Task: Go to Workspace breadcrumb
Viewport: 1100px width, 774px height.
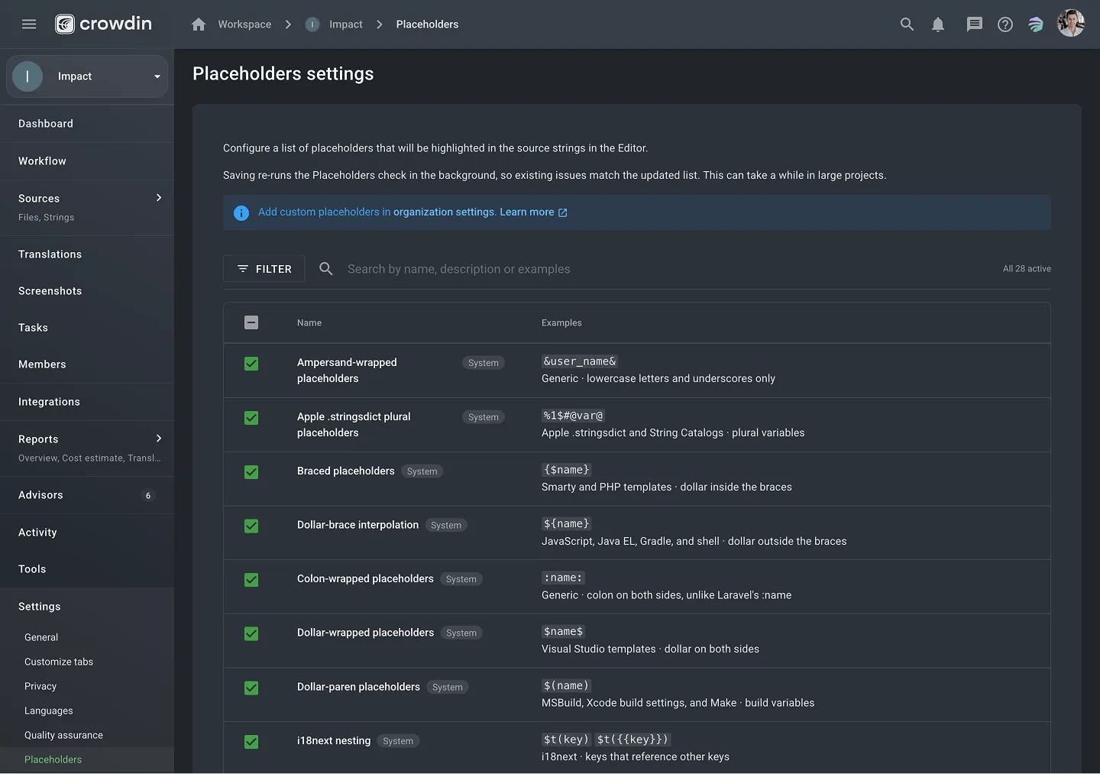Action: click(x=244, y=24)
